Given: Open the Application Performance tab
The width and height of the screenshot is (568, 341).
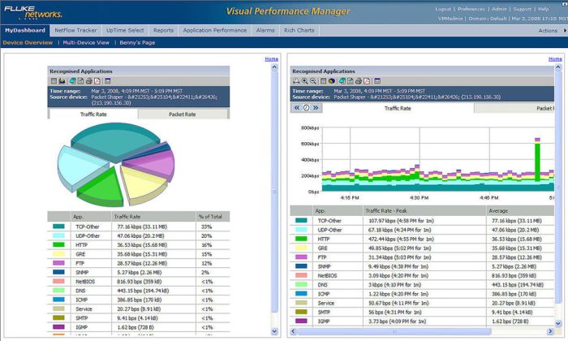Looking at the screenshot, I should point(214,30).
